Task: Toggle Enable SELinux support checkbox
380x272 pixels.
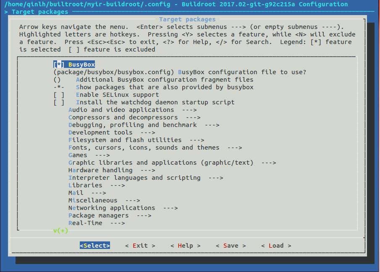Action: [59, 95]
